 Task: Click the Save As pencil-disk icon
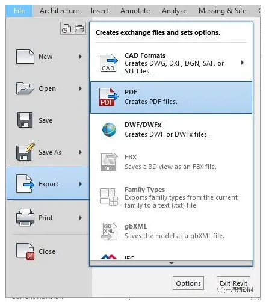(x=25, y=152)
